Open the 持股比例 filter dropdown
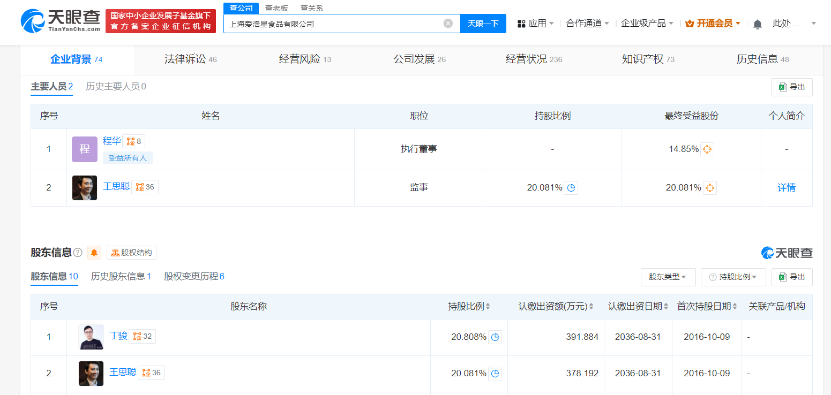The height and width of the screenshot is (395, 831). coord(733,277)
